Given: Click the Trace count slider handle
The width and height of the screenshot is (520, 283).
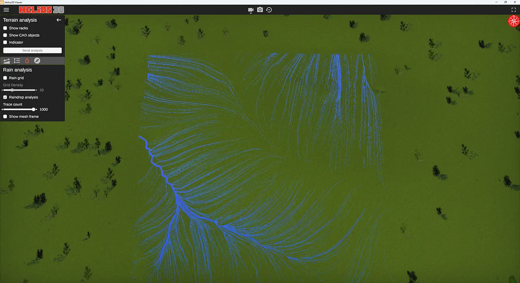Looking at the screenshot, I should [x=34, y=109].
